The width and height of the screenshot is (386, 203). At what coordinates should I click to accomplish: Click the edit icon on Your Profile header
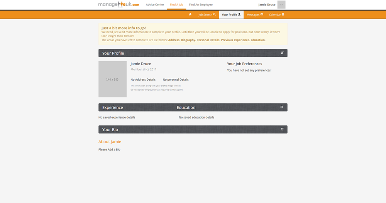pos(282,53)
